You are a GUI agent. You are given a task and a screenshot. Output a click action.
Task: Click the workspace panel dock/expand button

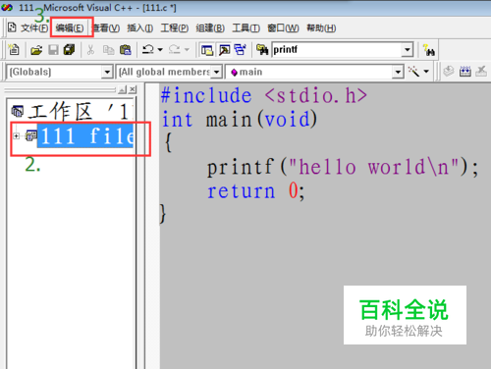pos(122,89)
